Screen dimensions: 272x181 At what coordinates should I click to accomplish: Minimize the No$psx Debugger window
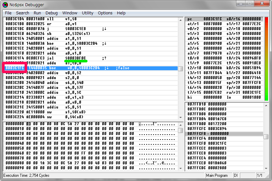(x=241, y=4)
